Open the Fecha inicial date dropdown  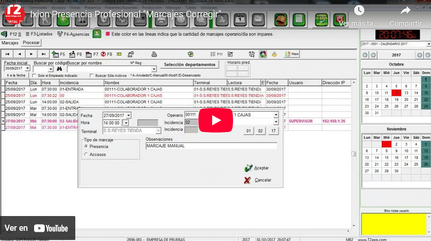[27, 68]
